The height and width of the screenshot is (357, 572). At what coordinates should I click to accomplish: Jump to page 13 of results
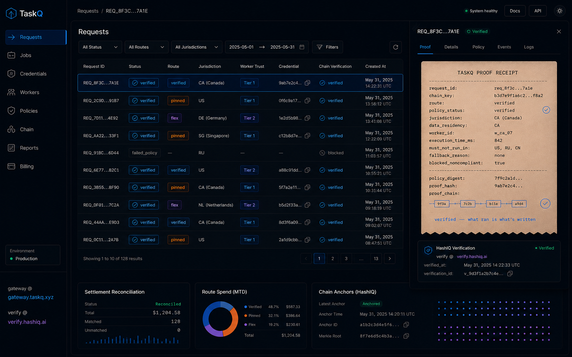point(376,259)
